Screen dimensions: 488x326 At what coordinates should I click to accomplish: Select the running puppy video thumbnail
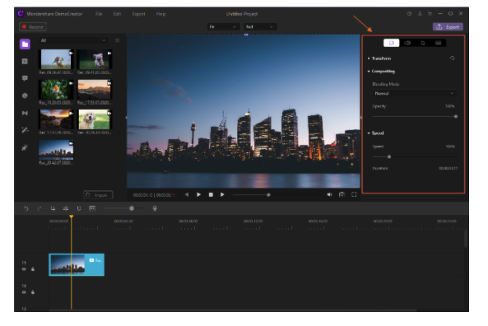point(95,59)
